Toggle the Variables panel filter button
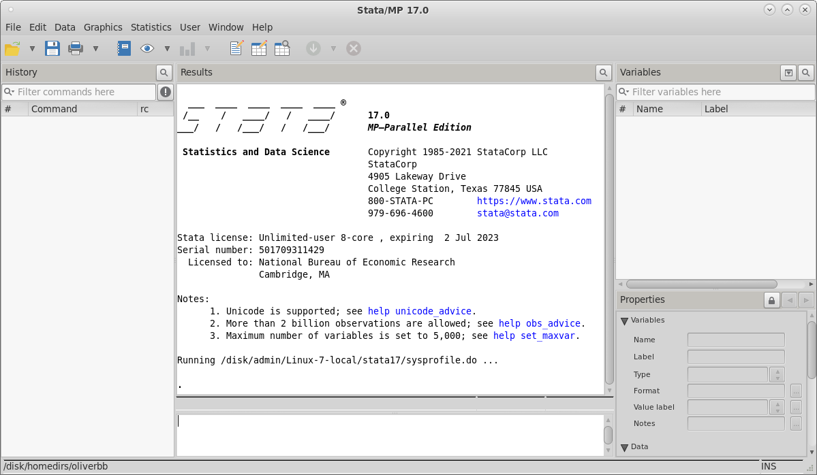Image resolution: width=817 pixels, height=475 pixels. pos(788,73)
